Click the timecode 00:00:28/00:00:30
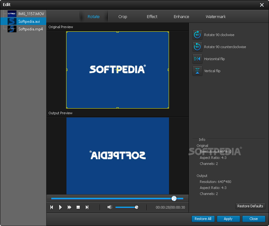269x226 pixels. tap(170, 207)
